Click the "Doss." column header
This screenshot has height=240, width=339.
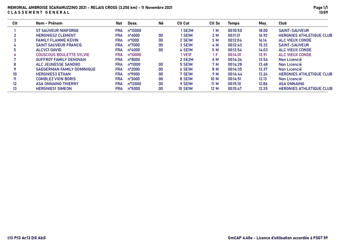point(132,23)
